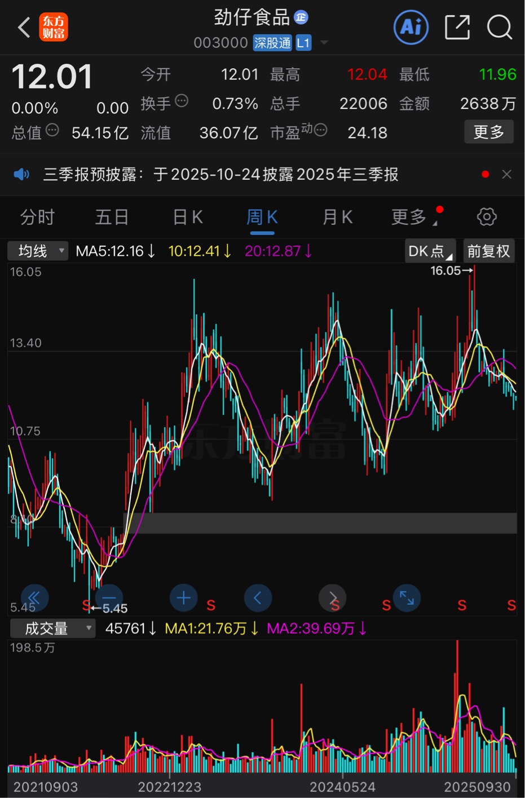Tap the info icon next to 市盈动
This screenshot has width=525, height=798.
pos(320,131)
